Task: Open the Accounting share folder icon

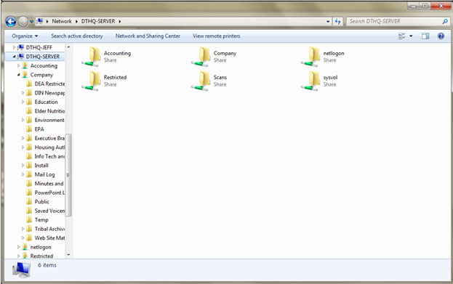Action: point(92,56)
